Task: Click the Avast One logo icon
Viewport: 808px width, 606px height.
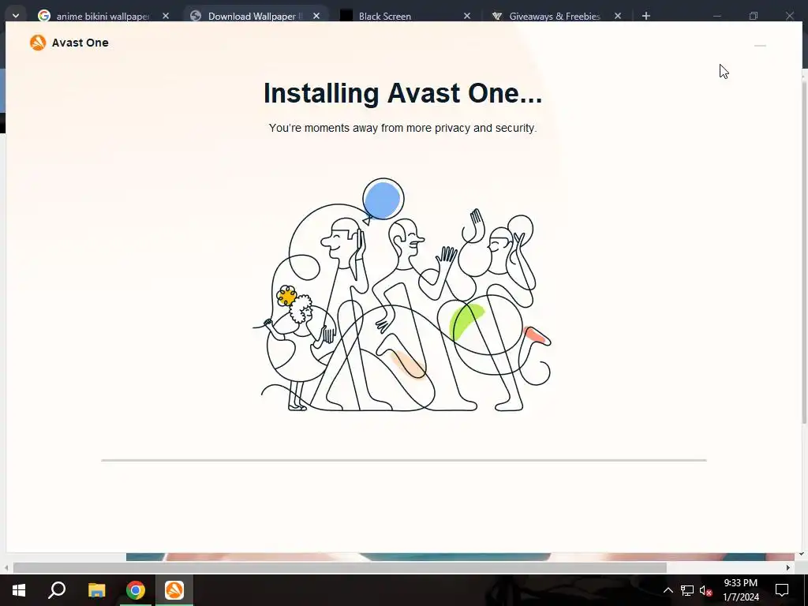Action: coord(38,43)
